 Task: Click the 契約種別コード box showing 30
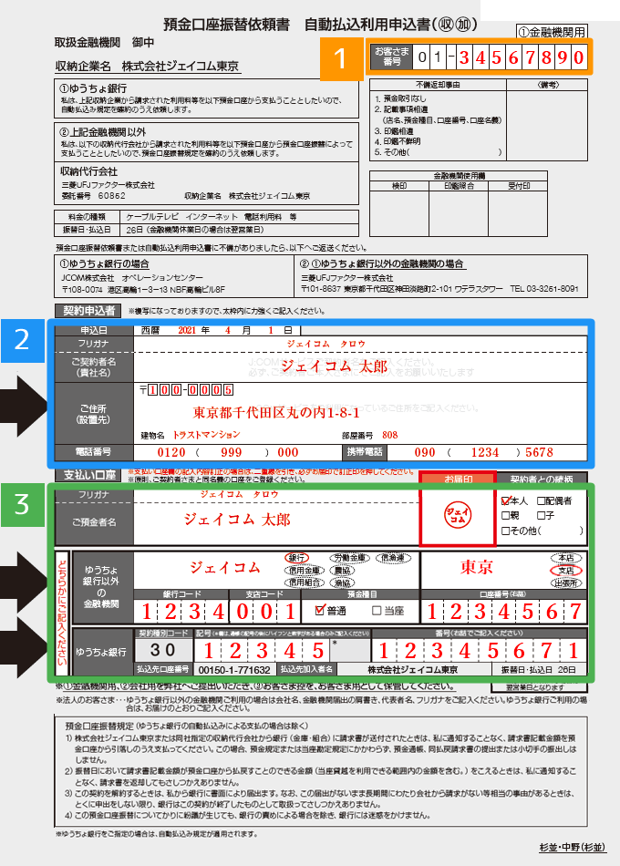coord(163,650)
